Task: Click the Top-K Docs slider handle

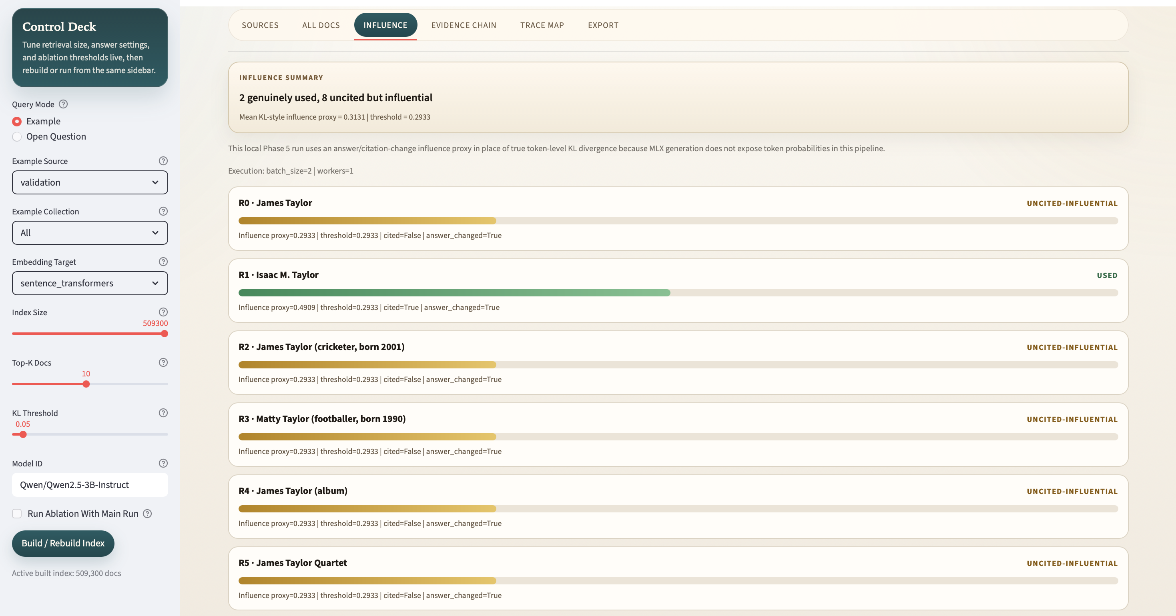Action: 86,384
